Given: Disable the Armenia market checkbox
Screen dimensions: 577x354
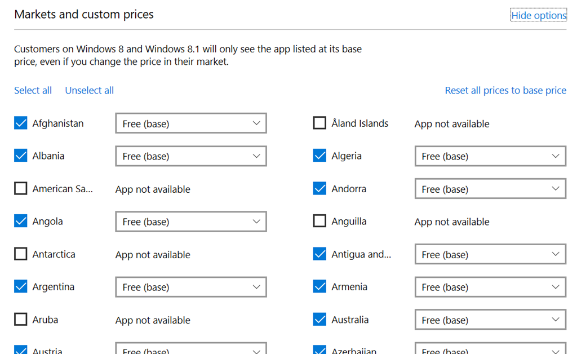Looking at the screenshot, I should click(319, 287).
